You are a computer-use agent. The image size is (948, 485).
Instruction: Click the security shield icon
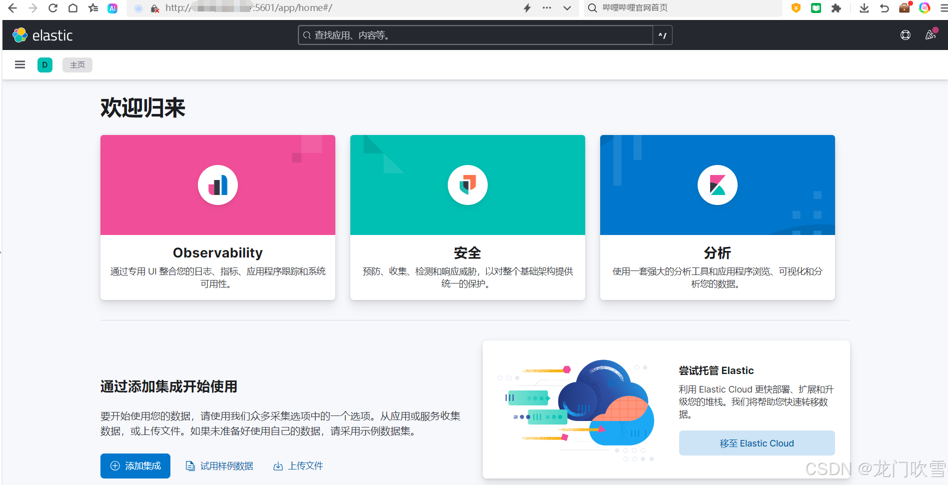pyautogui.click(x=468, y=185)
